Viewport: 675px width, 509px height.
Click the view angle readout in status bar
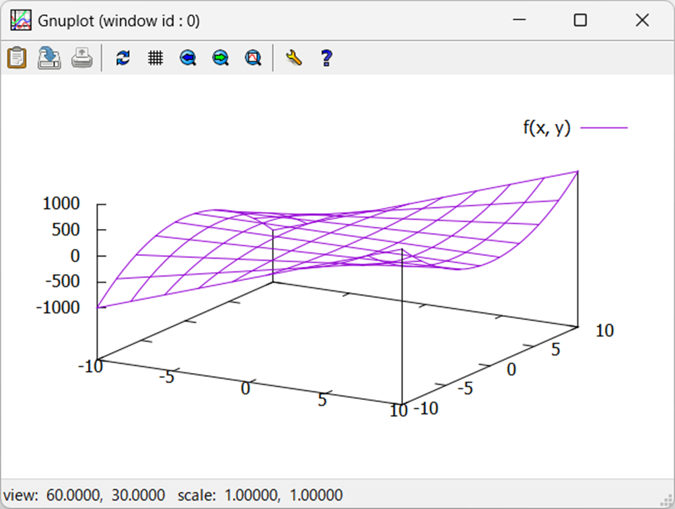tap(87, 494)
